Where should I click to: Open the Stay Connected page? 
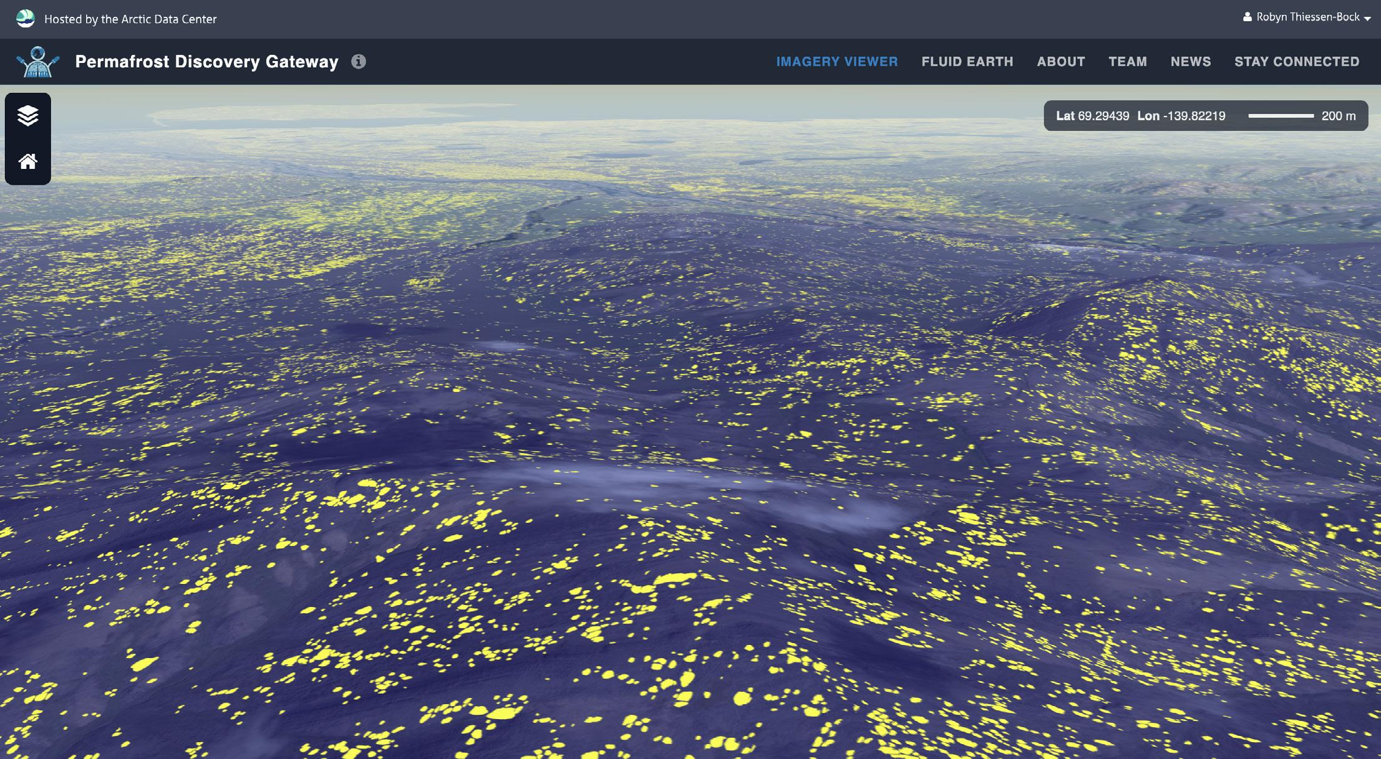coord(1297,62)
